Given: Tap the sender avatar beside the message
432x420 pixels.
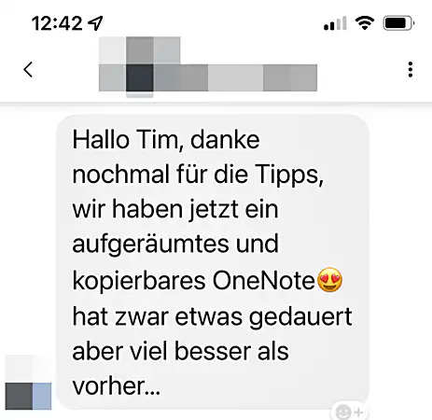Looking at the screenshot, I should click(28, 383).
